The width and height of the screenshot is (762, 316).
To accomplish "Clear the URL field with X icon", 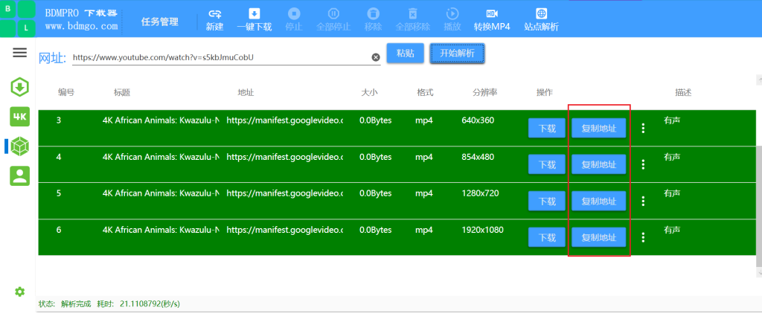I will pyautogui.click(x=376, y=57).
